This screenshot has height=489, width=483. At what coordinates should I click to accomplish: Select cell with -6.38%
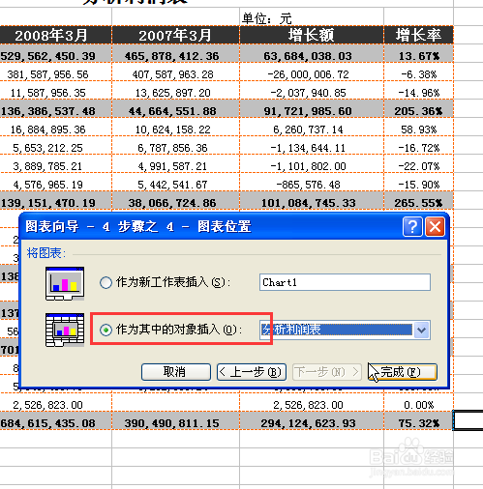pyautogui.click(x=418, y=72)
